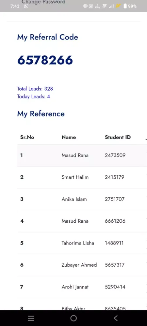Open the Change Password link
147x326 pixels.
pyautogui.click(x=43, y=2)
